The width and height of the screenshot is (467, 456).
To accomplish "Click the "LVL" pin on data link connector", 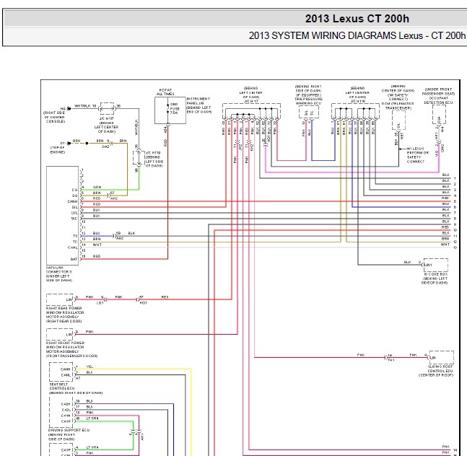I will pyautogui.click(x=74, y=213).
